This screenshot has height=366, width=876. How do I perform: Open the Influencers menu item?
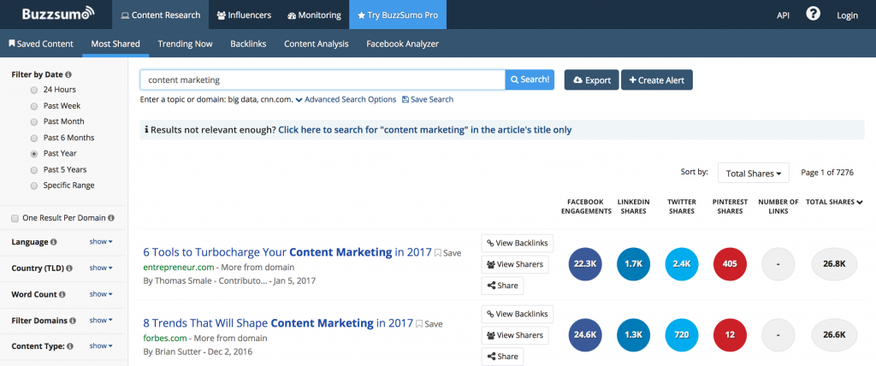tap(246, 15)
